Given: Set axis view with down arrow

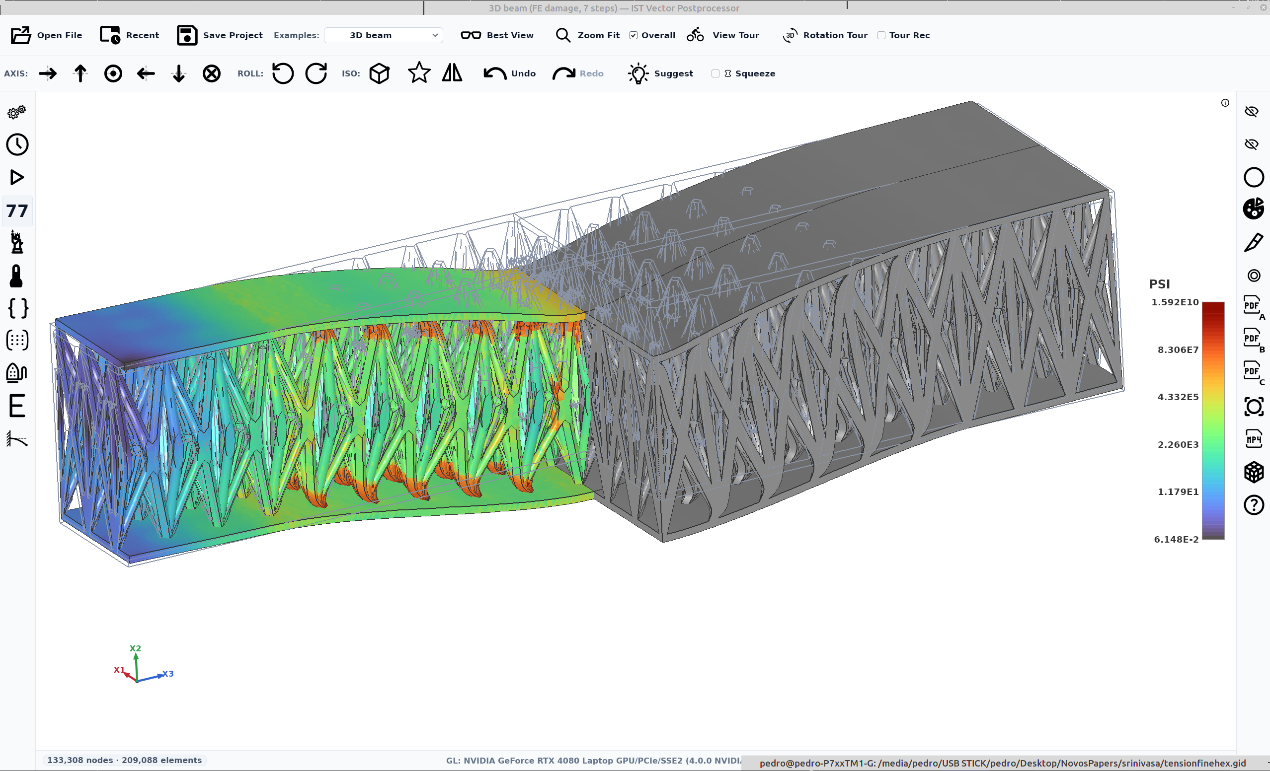Looking at the screenshot, I should coord(179,73).
